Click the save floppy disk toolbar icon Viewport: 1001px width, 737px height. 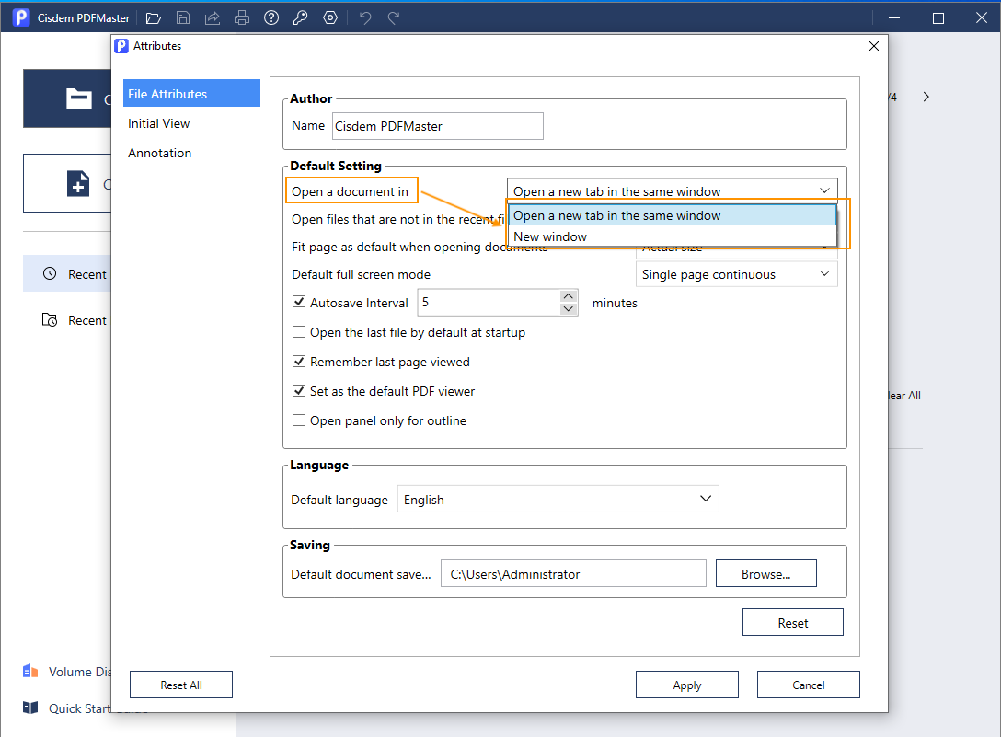pos(183,17)
